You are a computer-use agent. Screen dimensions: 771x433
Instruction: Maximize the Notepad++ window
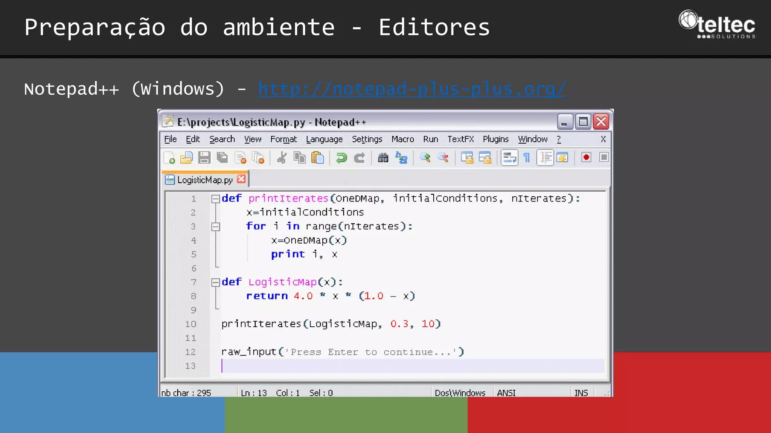(x=583, y=122)
